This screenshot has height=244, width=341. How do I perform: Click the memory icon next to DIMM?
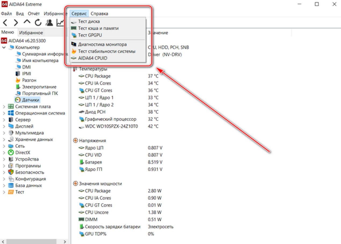[x=81, y=219]
